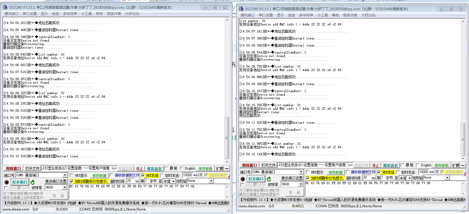The width and height of the screenshot is (469, 214).
Task: Click the dash collapse button in COM4 window
Action: pos(463,165)
